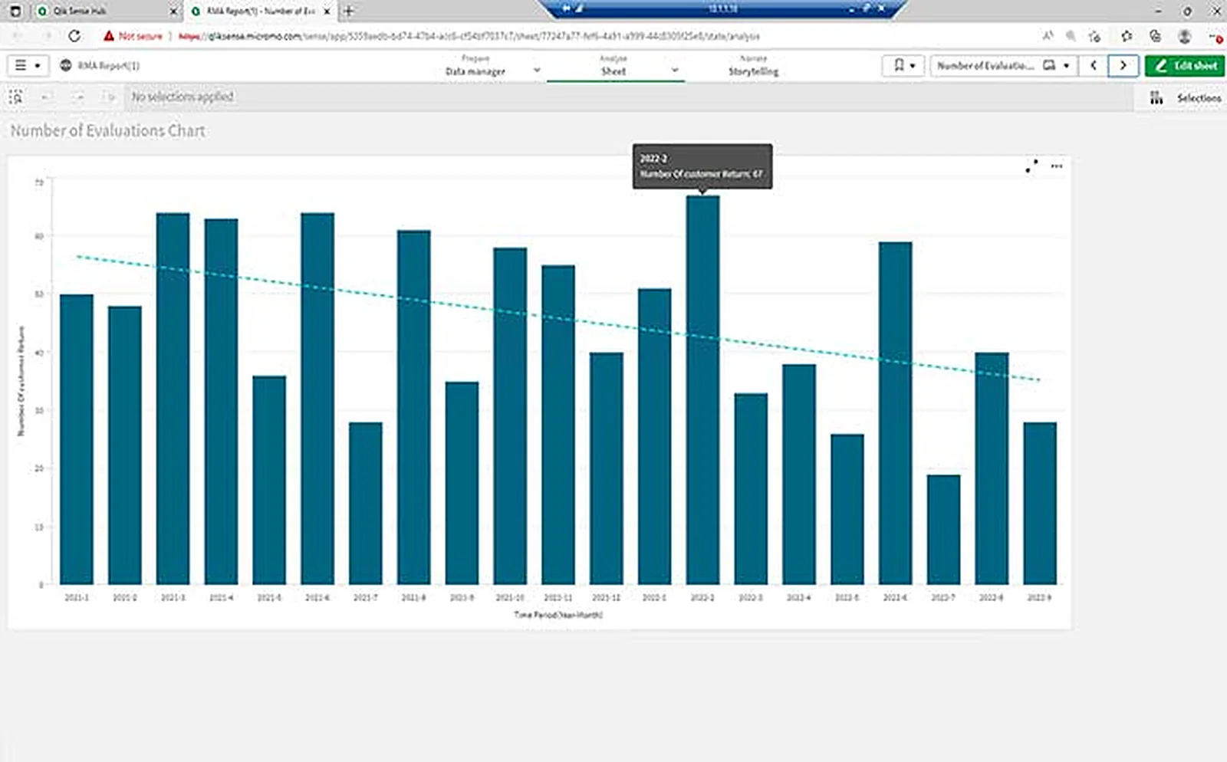Open the Qlik navigation hamburger menu
This screenshot has height=762, width=1227.
[28, 66]
